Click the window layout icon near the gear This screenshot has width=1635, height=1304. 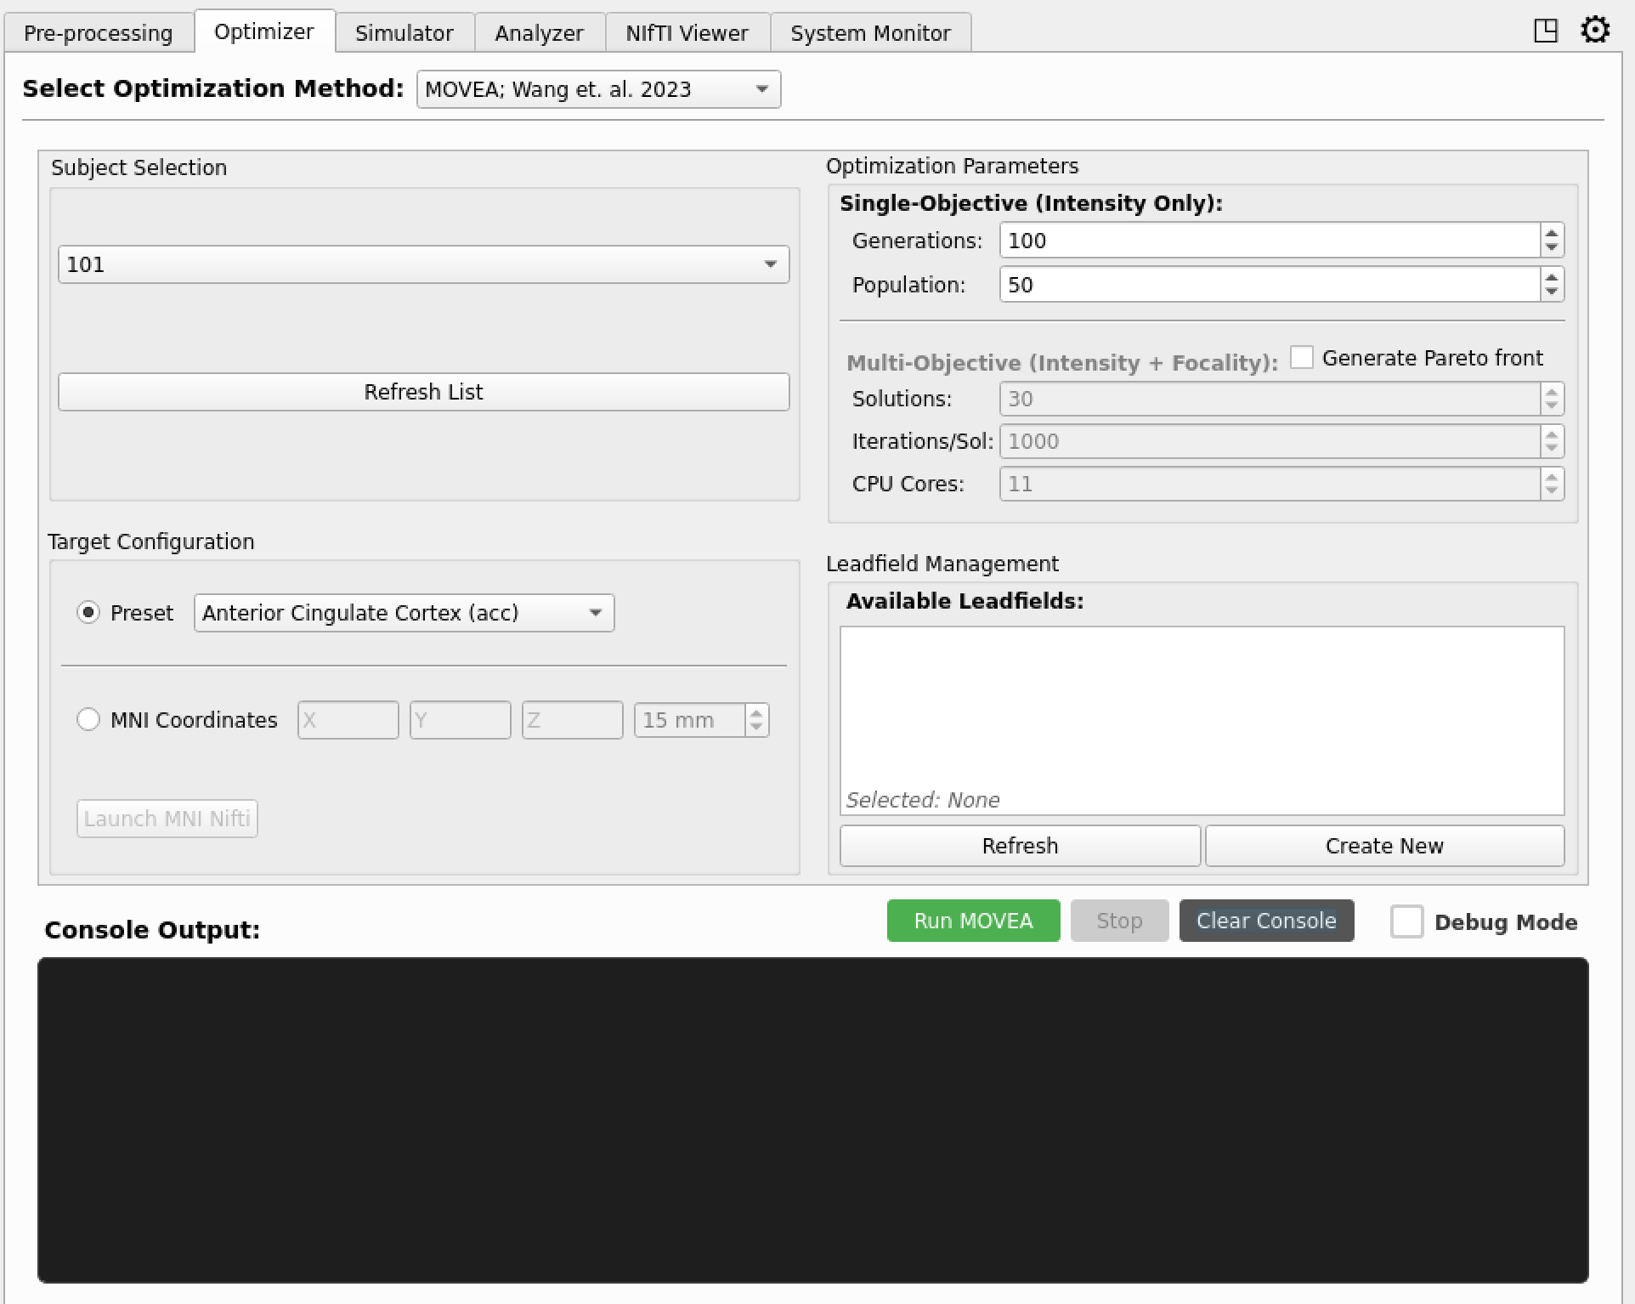[x=1546, y=30]
